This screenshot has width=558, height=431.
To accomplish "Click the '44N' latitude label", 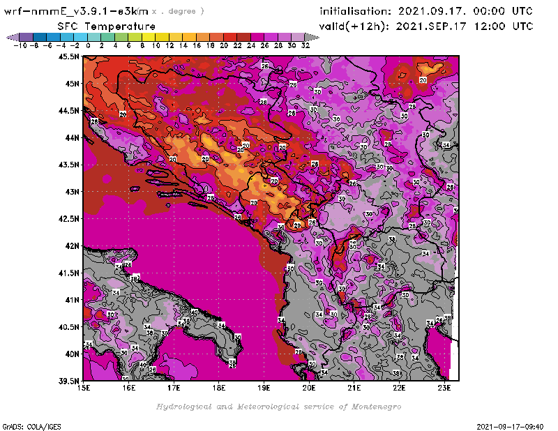I will tap(72, 137).
